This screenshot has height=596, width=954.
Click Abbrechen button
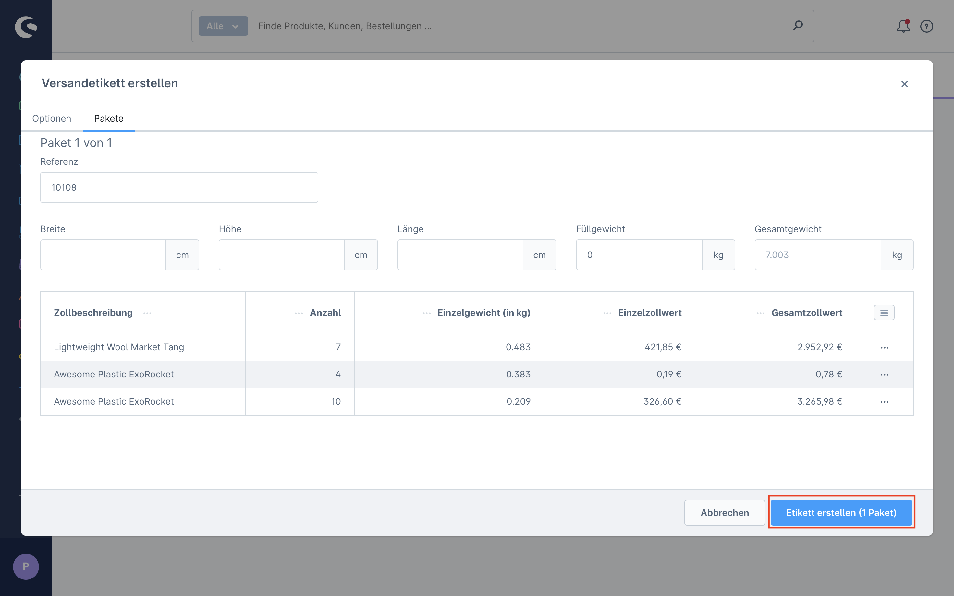point(725,512)
